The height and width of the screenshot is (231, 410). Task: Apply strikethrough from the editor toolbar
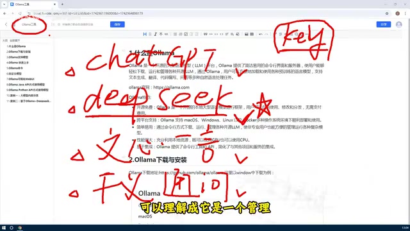click(x=161, y=34)
